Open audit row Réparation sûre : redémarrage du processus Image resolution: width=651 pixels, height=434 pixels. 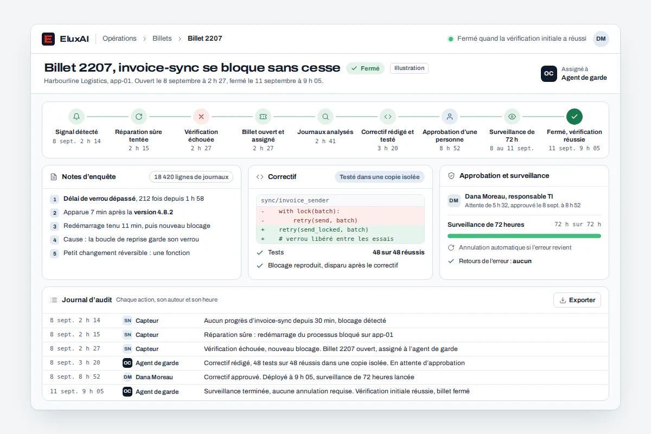point(325,335)
